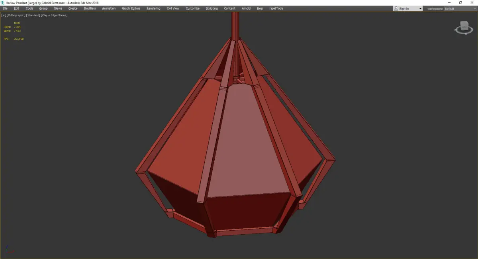
Task: Open the Scripting menu
Action: (x=212, y=8)
